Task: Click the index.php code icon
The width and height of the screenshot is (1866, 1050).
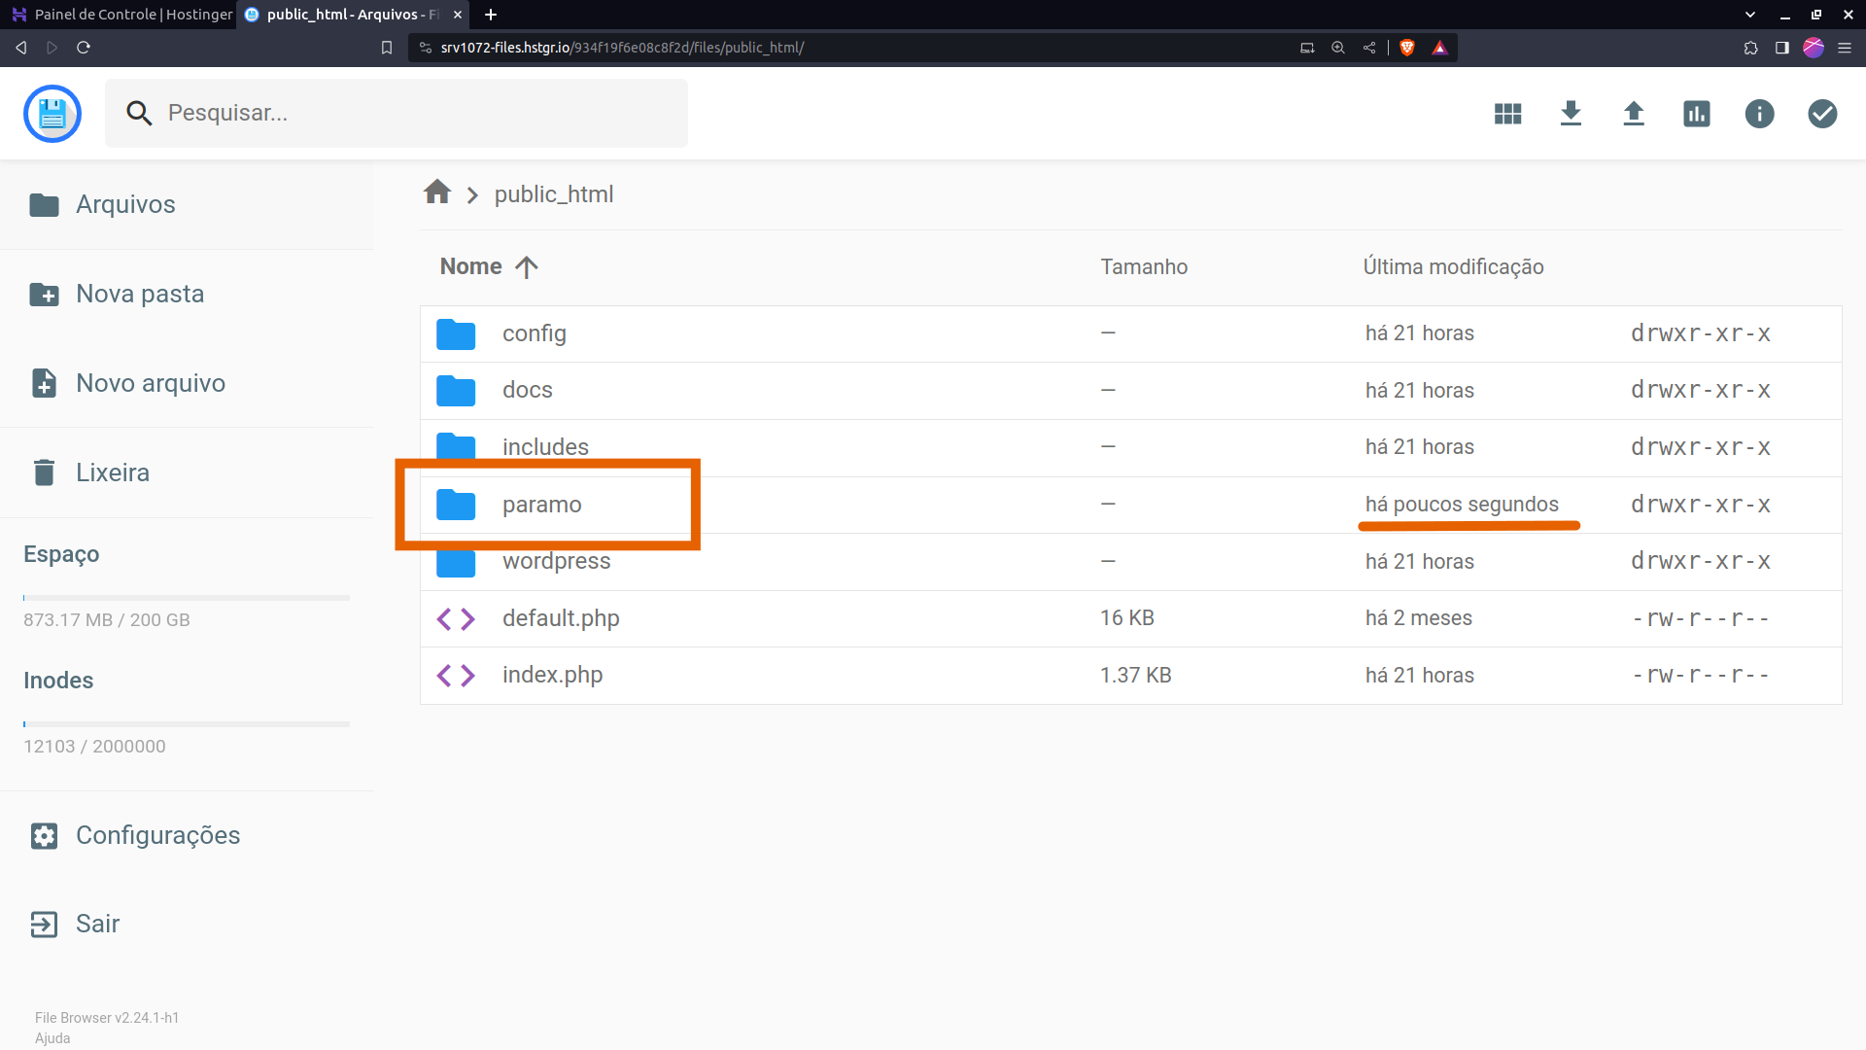Action: click(x=456, y=676)
